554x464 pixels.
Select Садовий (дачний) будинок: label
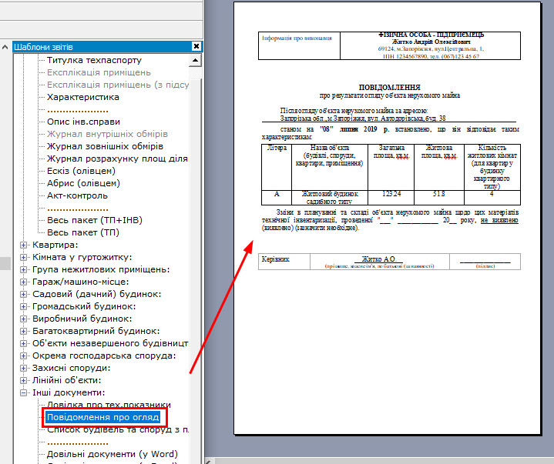(97, 294)
